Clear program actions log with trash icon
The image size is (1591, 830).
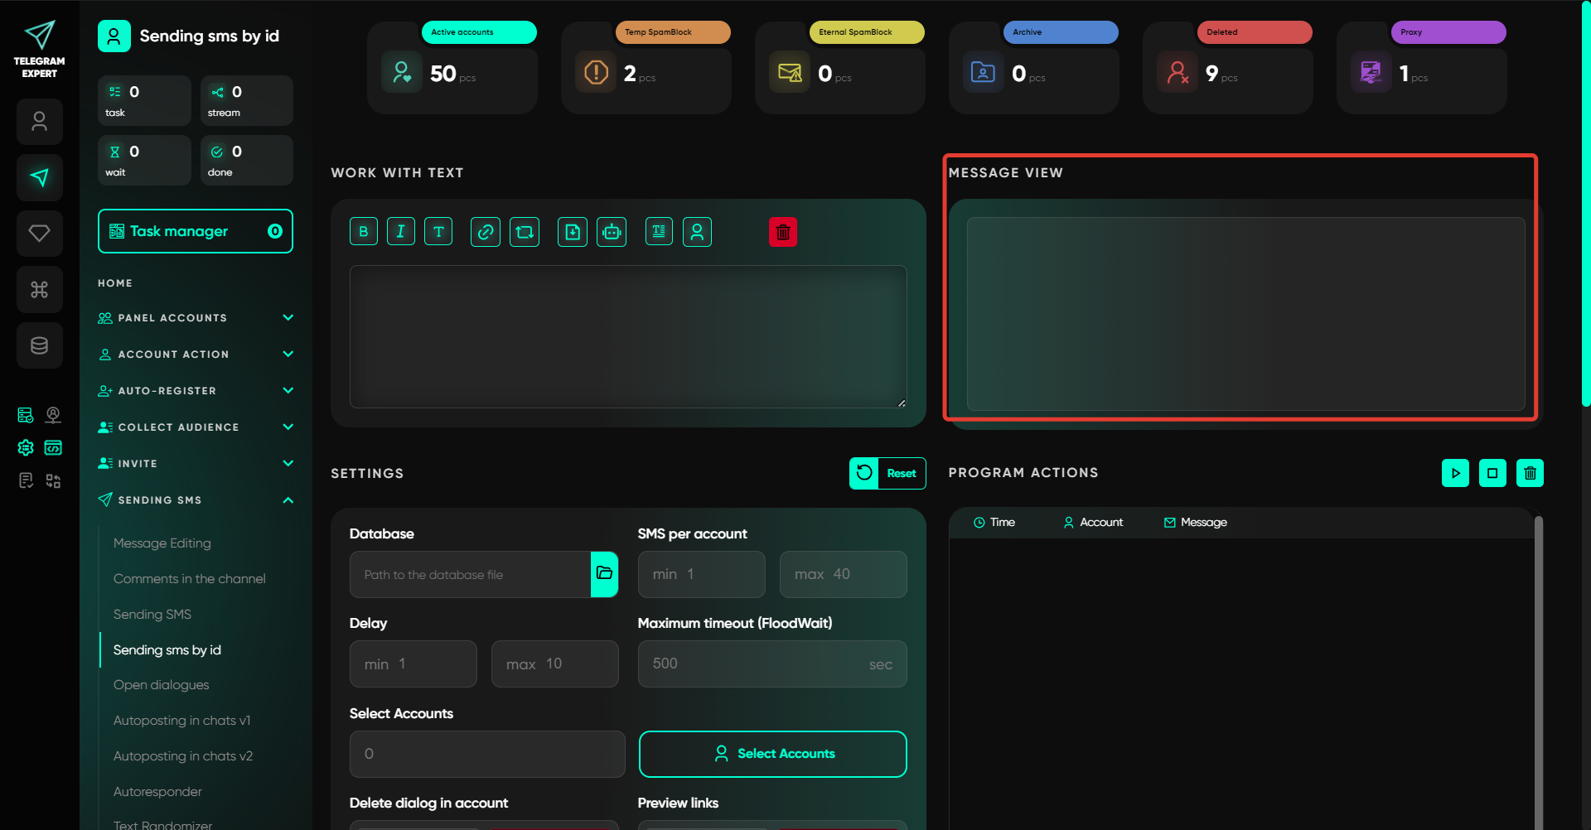point(1530,473)
